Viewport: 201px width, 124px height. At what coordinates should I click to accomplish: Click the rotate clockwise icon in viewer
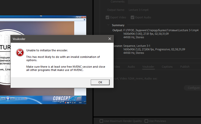(20, 98)
